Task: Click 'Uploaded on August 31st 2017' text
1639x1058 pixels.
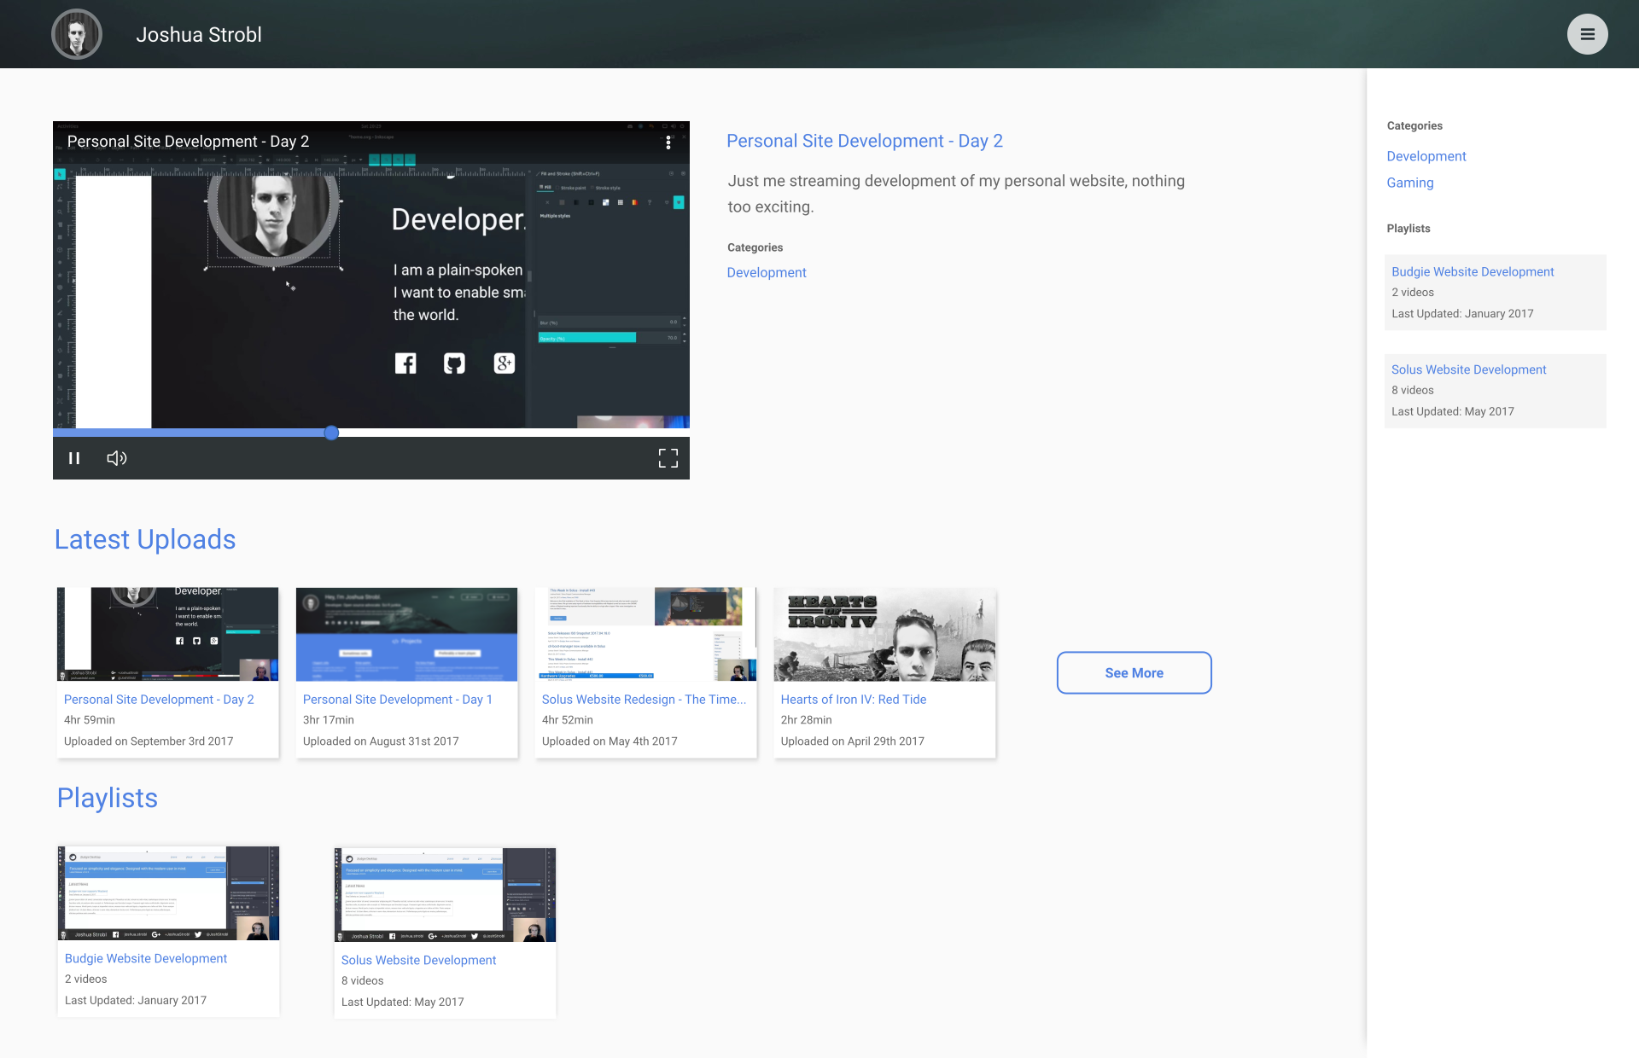Action: [381, 741]
